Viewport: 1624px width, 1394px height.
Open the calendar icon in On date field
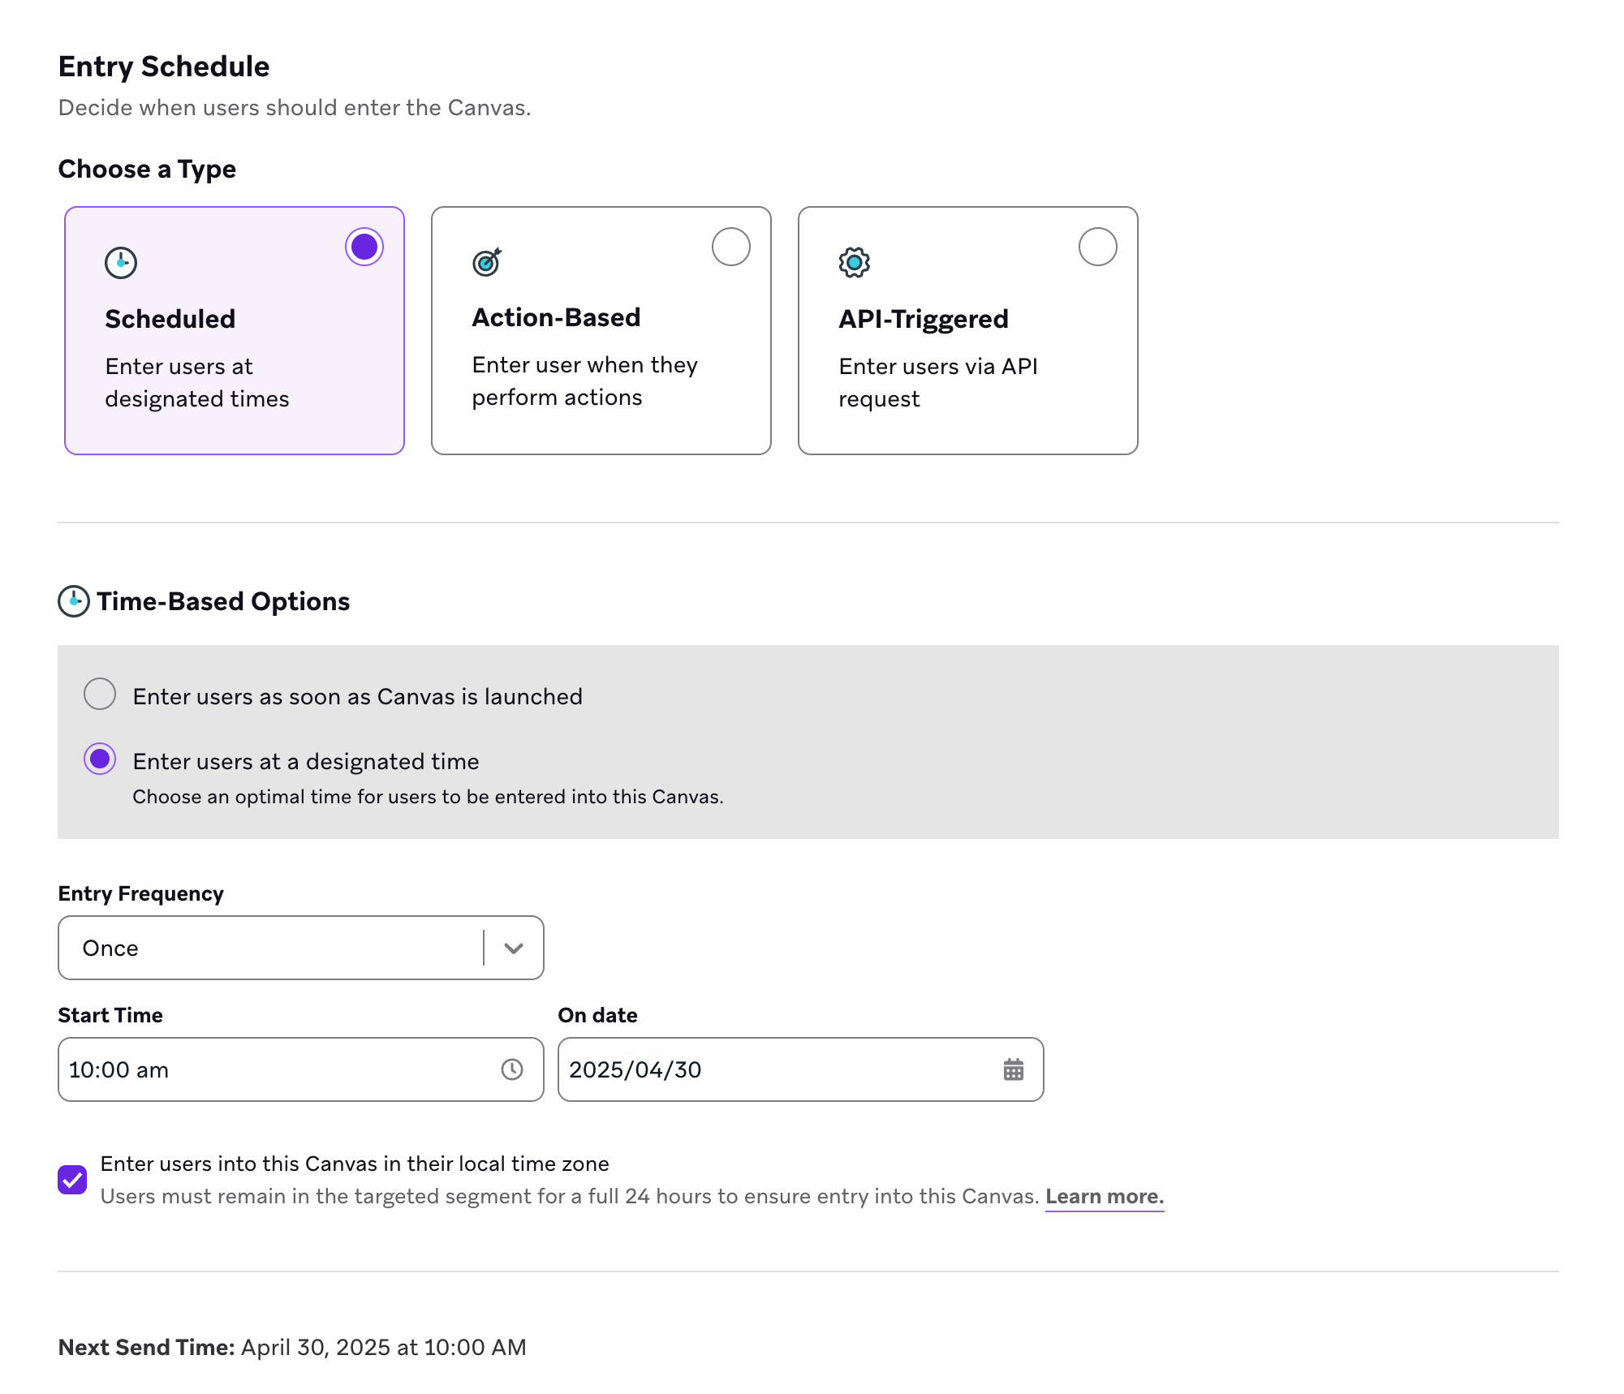tap(1013, 1069)
